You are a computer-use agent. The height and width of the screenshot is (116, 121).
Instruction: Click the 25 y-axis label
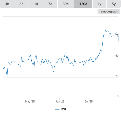click(117, 76)
